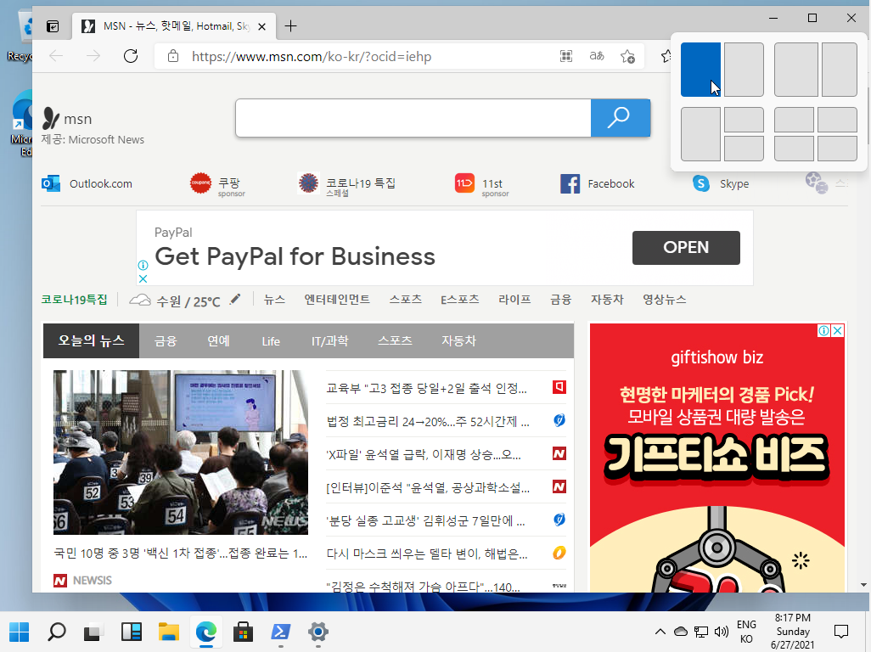Image resolution: width=871 pixels, height=652 pixels.
Task: Open article 국민 10명 중 3명 '백신 1차 접종'
Action: pos(181,554)
